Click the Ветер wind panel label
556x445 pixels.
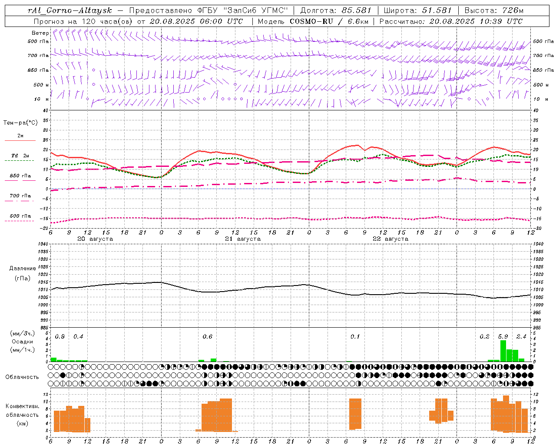40,33
